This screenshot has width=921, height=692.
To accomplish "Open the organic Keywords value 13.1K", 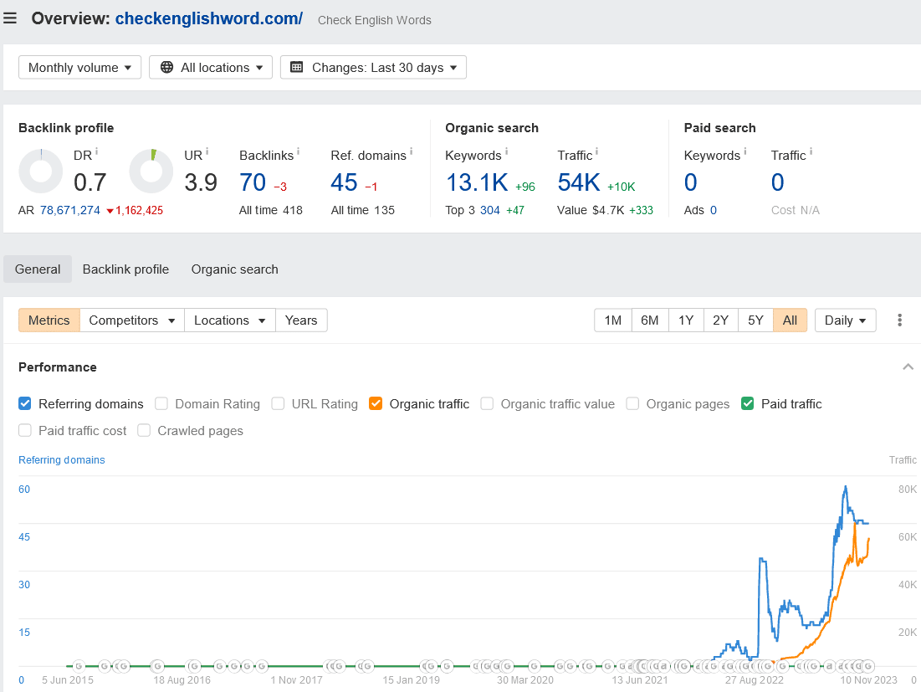I will pos(477,182).
